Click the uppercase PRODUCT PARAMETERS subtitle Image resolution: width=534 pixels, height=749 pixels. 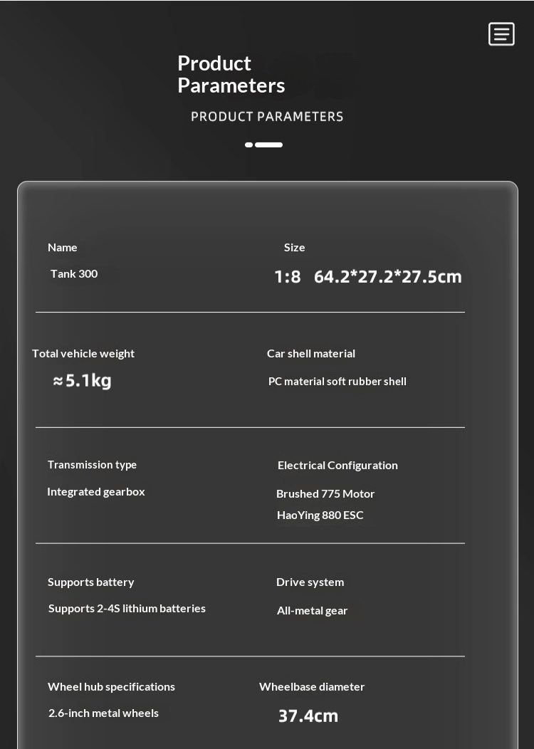(x=267, y=117)
